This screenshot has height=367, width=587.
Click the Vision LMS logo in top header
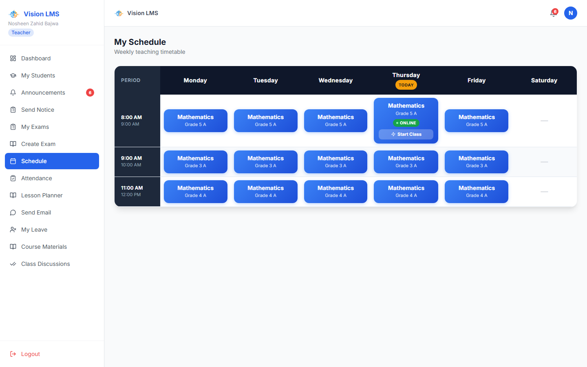point(119,13)
